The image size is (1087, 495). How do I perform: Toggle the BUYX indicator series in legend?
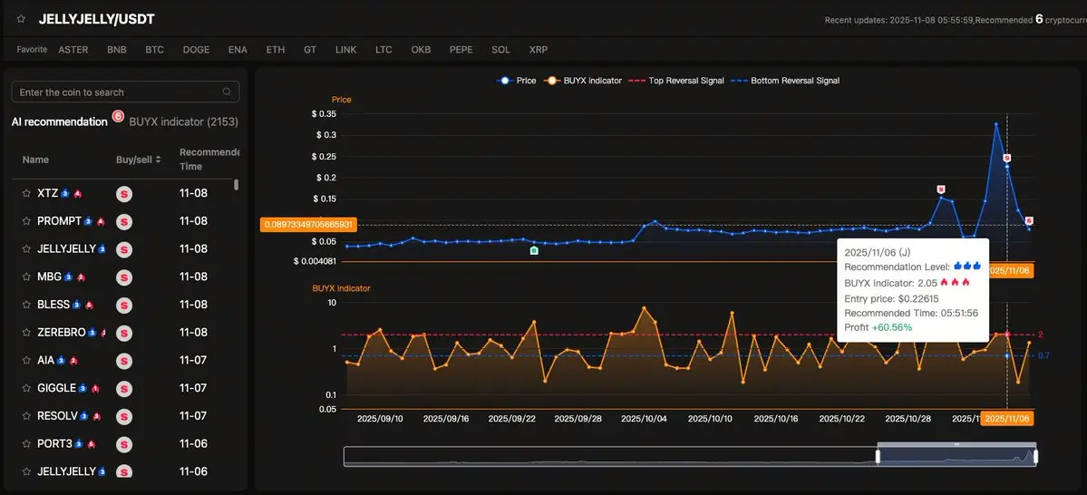point(582,81)
